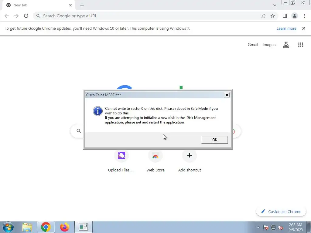Switch to the taskbar application next to Firefox

pos(84,227)
